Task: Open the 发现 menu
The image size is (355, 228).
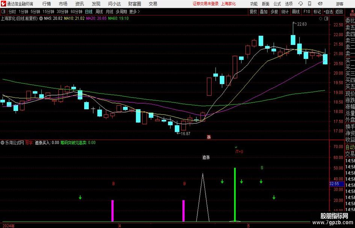Action: point(96,4)
